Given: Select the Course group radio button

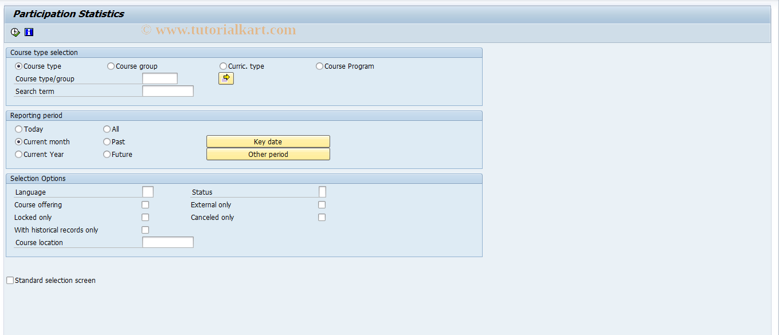Looking at the screenshot, I should (111, 66).
